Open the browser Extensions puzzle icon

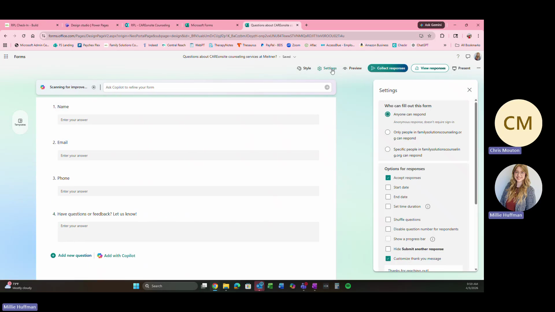[x=442, y=36]
